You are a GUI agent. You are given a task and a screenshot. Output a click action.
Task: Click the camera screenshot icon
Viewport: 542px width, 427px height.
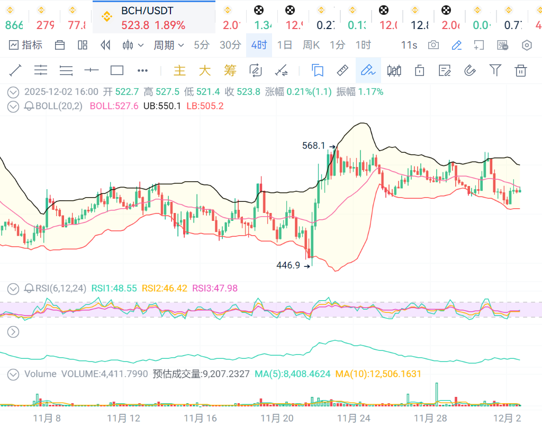point(433,45)
